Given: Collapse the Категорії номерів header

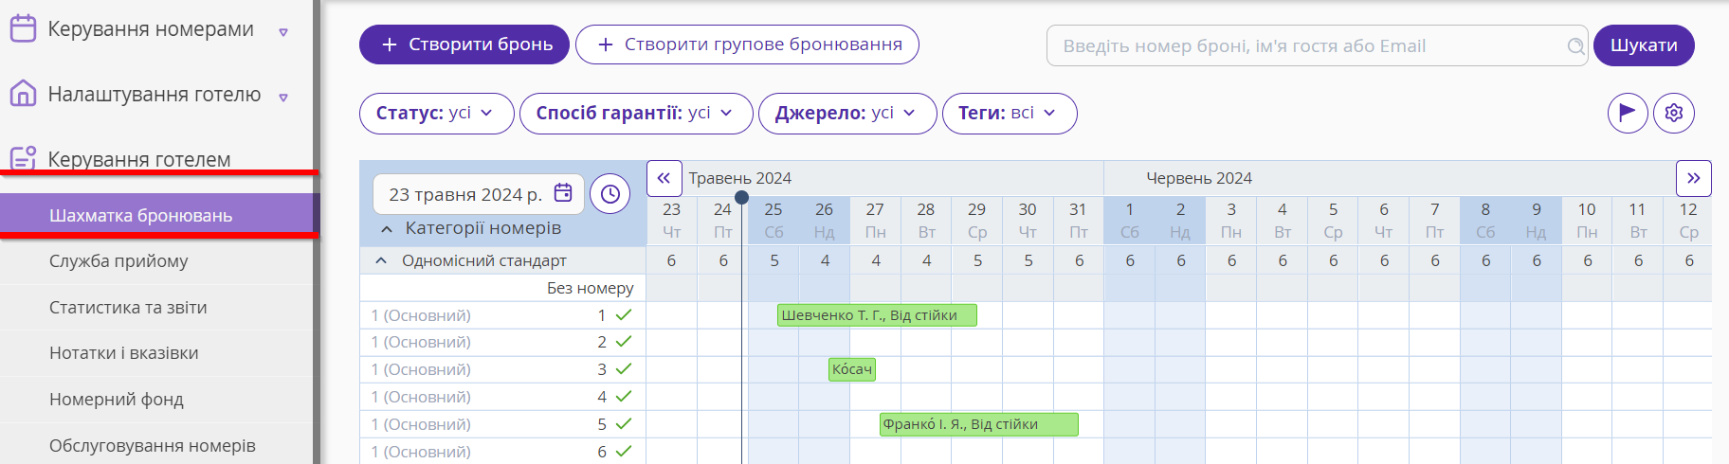Looking at the screenshot, I should pos(387,229).
